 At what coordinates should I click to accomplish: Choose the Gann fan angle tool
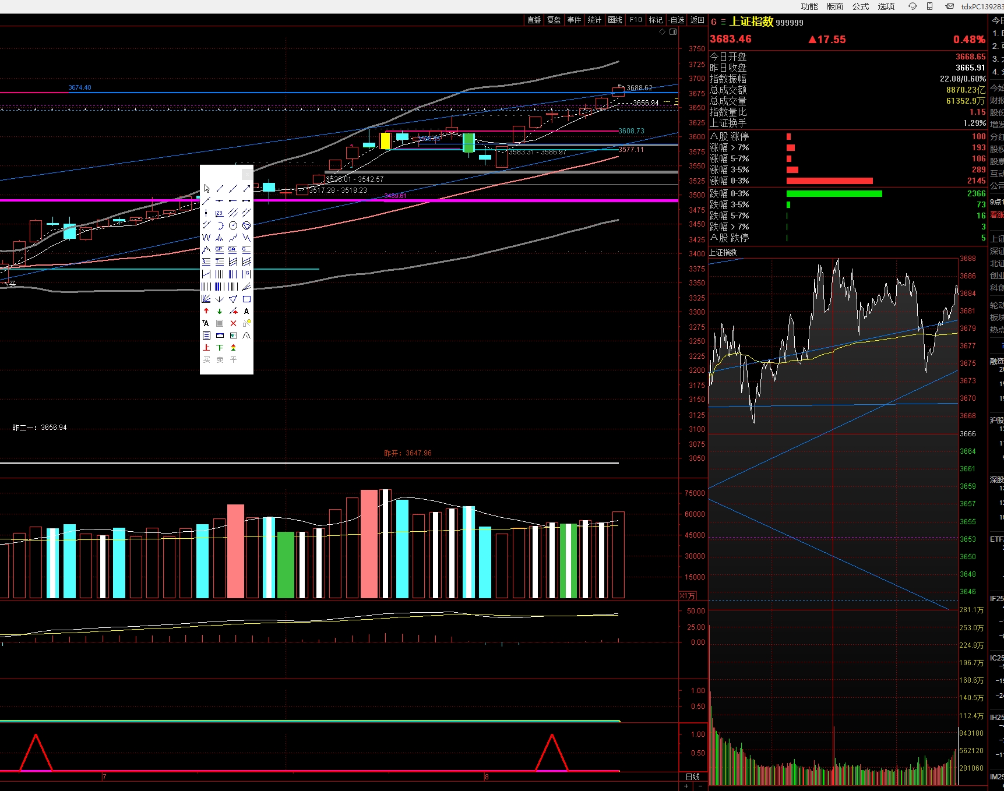pos(206,299)
